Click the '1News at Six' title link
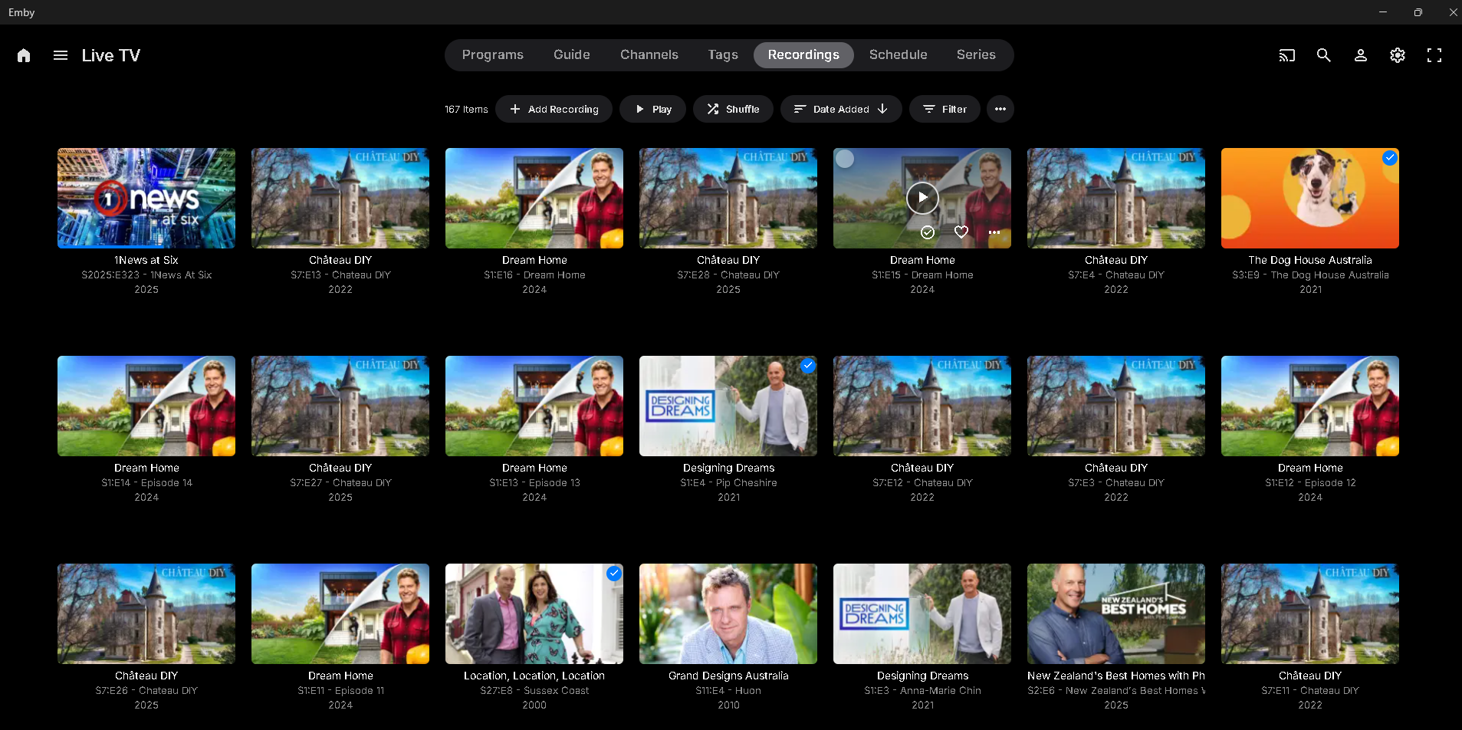The width and height of the screenshot is (1462, 730). click(146, 260)
